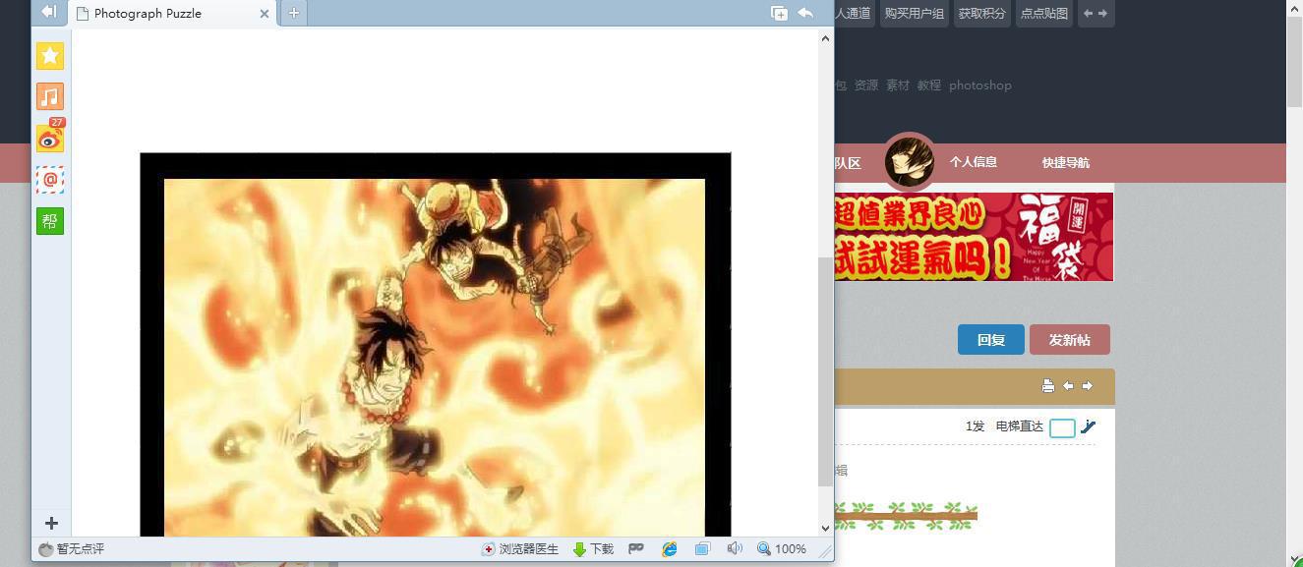Open the orange music note sidebar icon
1303x567 pixels.
click(x=50, y=96)
